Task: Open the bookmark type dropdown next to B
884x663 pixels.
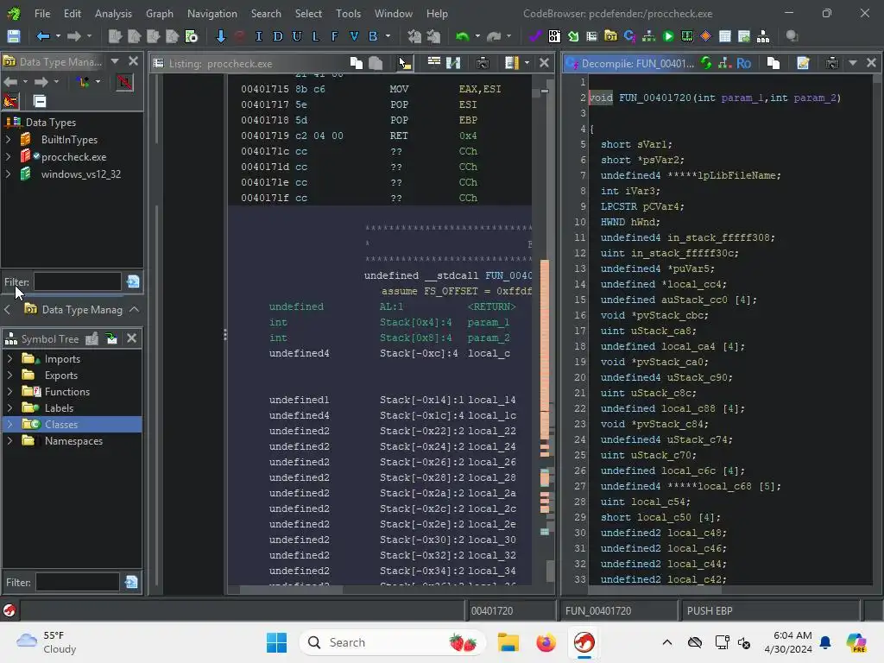Action: [388, 36]
